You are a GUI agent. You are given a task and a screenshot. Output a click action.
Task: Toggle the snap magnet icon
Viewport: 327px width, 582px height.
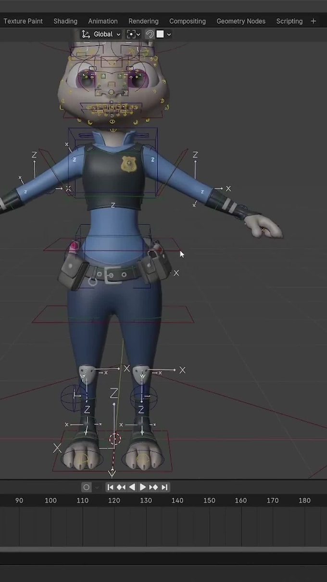tap(150, 34)
